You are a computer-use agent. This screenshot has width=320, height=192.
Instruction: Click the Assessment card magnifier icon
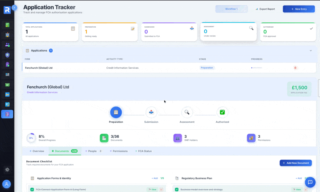coord(251,28)
